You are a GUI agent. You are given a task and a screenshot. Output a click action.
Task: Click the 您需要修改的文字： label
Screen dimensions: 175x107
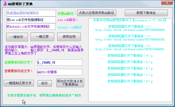(x=19, y=62)
